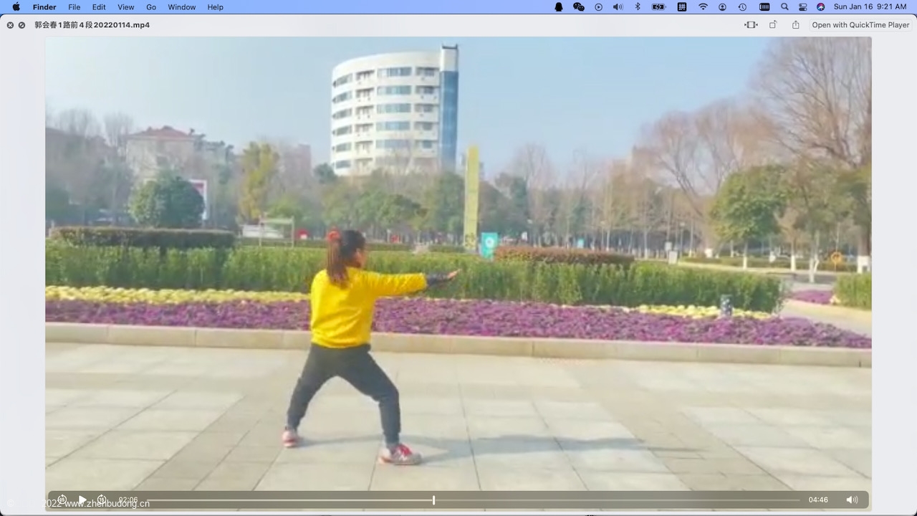The image size is (917, 516).
Task: Skip back using the rewind icon
Action: pos(62,500)
